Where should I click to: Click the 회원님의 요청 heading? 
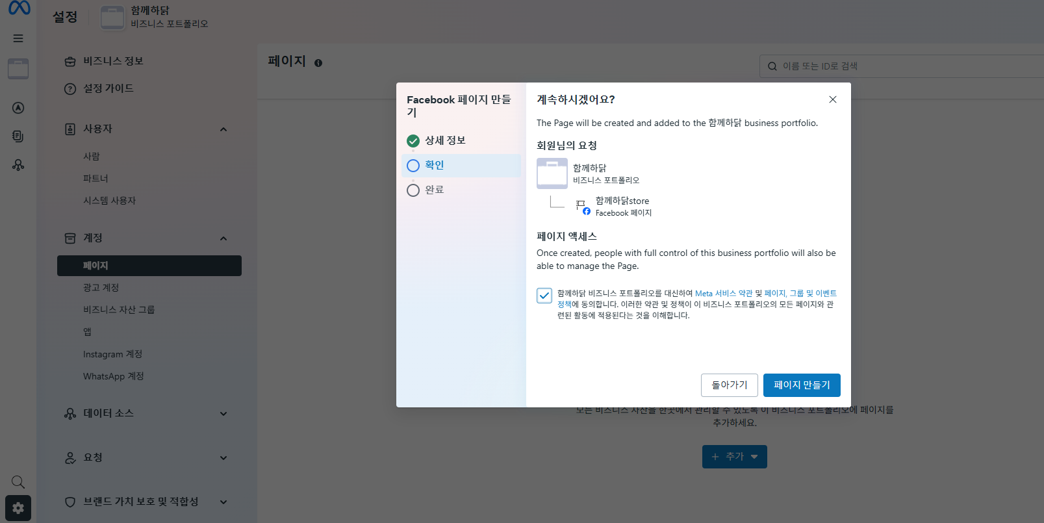tap(567, 146)
